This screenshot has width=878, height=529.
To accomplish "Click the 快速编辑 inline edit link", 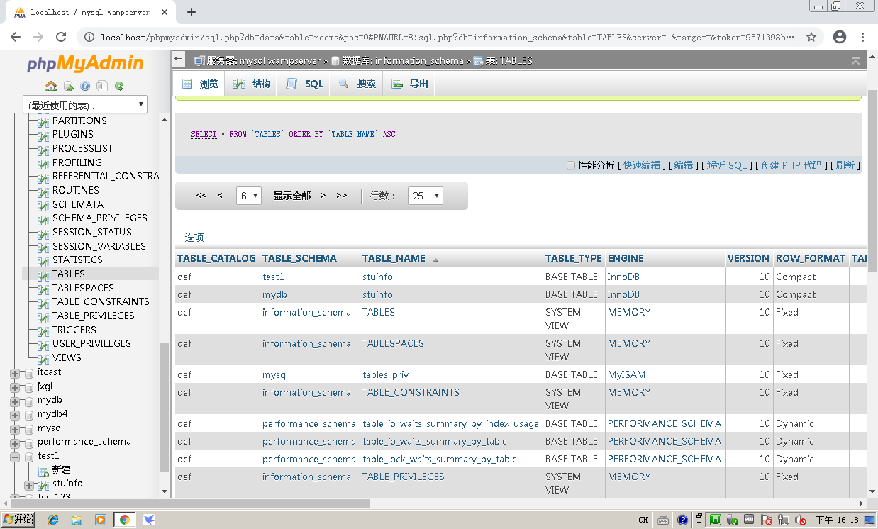I will pyautogui.click(x=642, y=165).
